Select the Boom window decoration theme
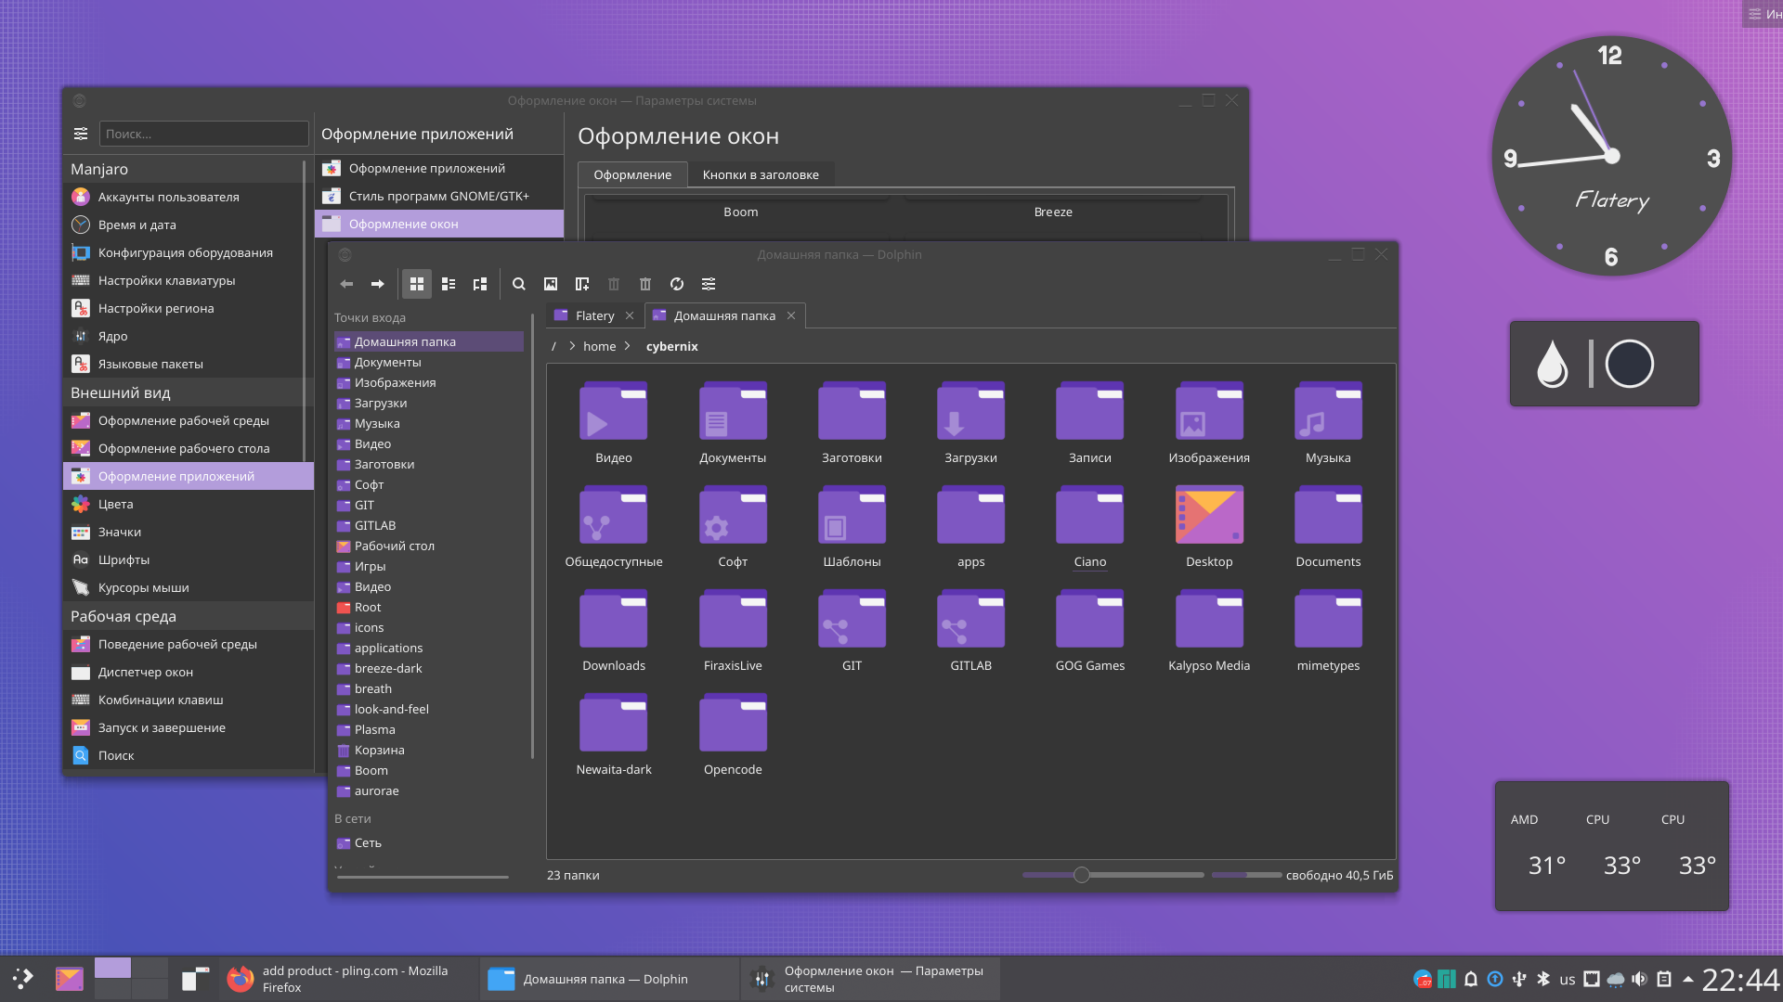Viewport: 1783px width, 1002px height. [740, 212]
